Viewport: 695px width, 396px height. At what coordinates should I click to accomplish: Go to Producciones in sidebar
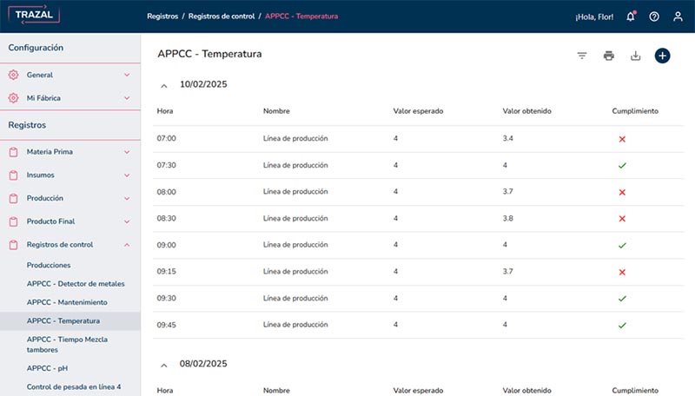pyautogui.click(x=49, y=265)
